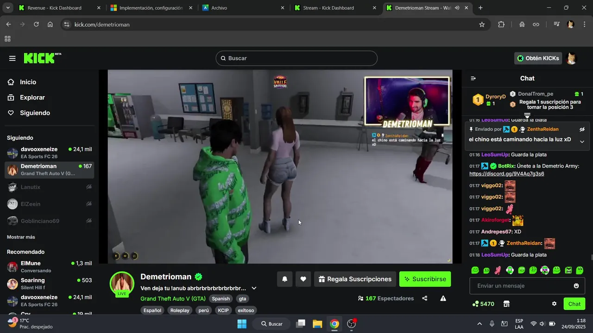Switch to Implementación, configuración browser tab
593x333 pixels.
point(151,8)
